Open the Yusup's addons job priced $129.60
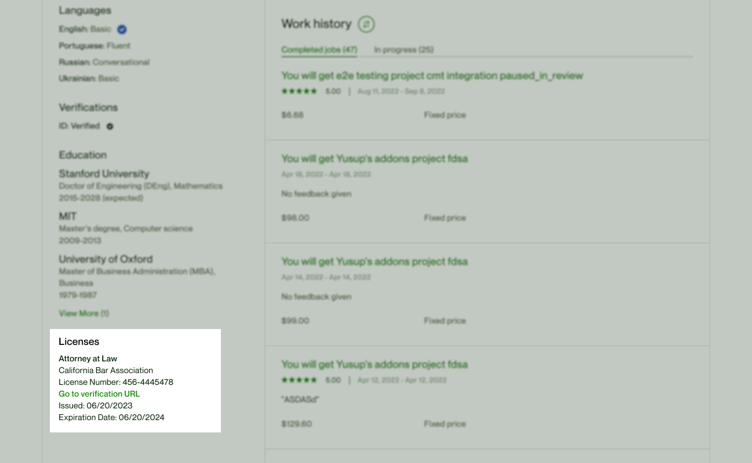The image size is (752, 463). coord(374,364)
